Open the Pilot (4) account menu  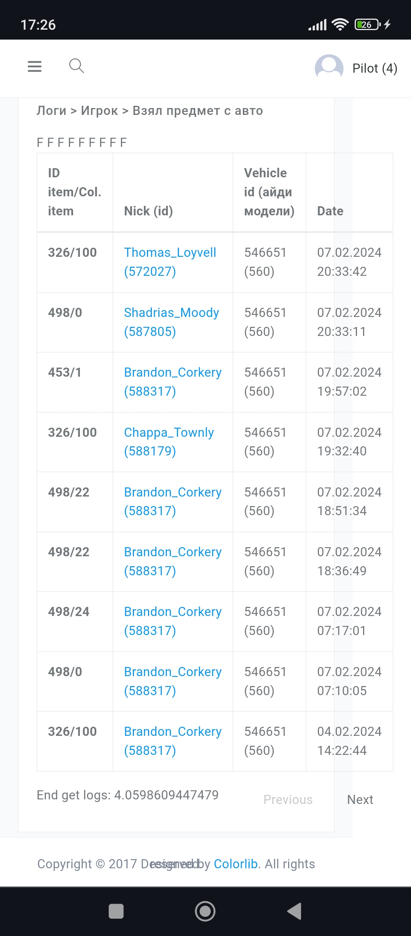[x=374, y=68]
